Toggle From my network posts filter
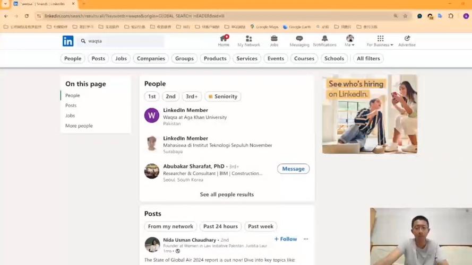The image size is (472, 265). click(x=170, y=226)
